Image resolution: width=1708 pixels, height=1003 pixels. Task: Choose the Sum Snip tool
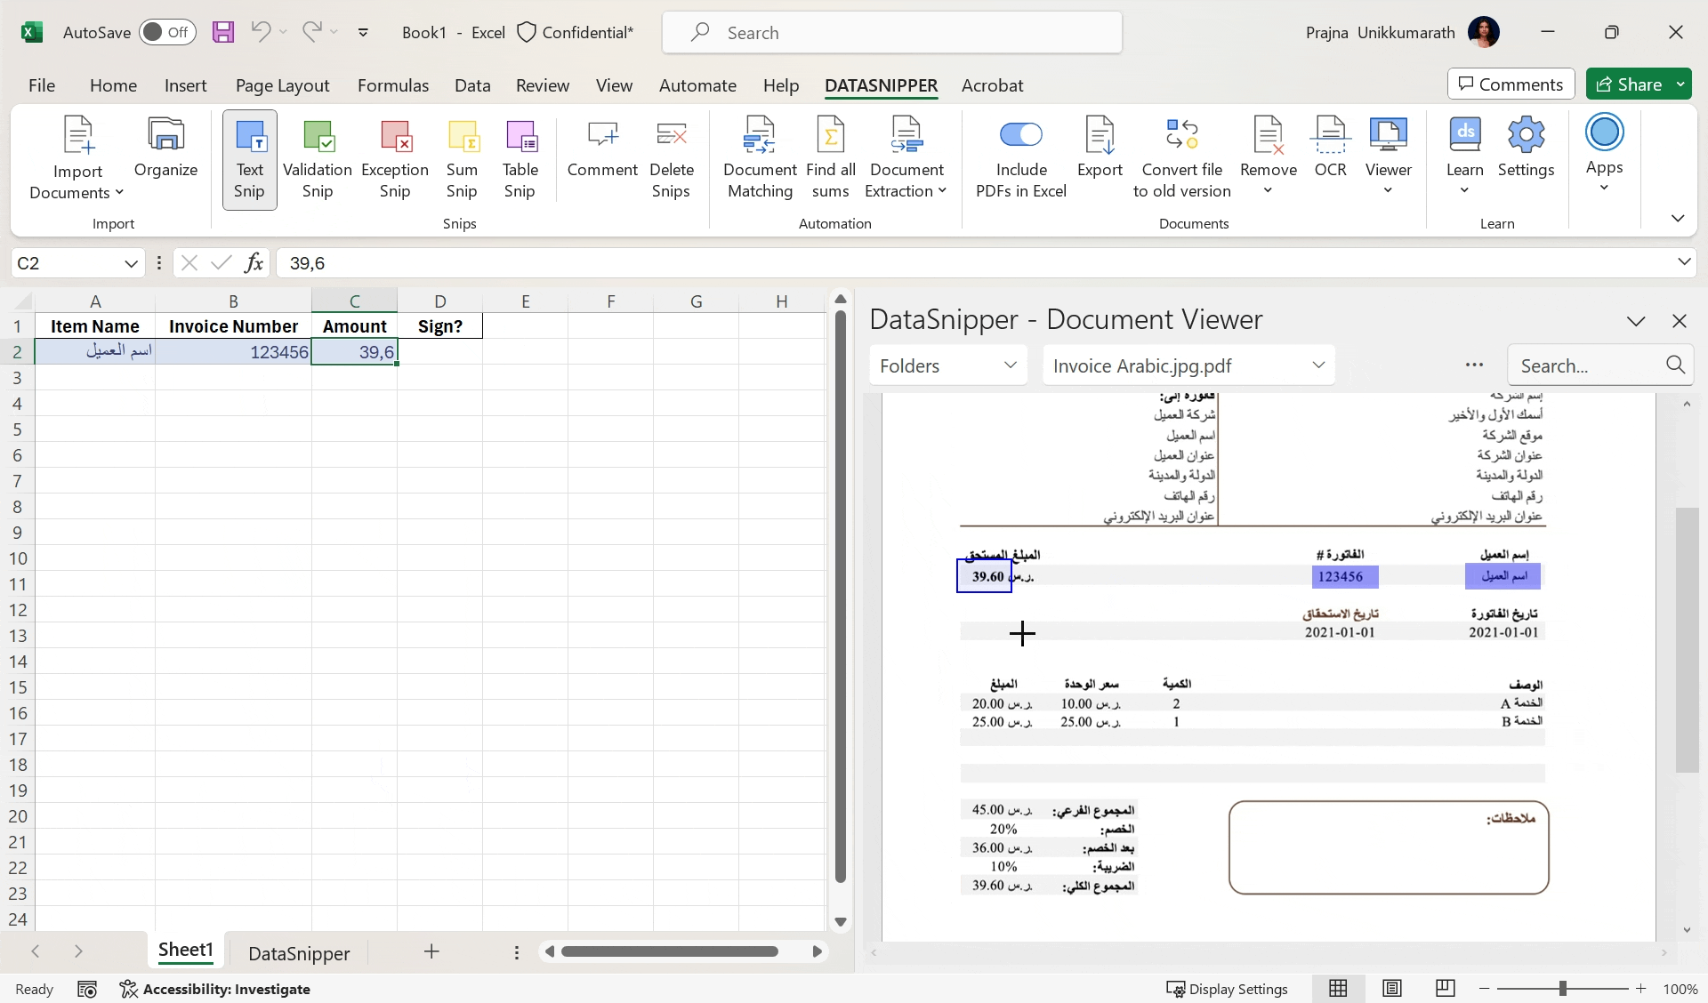point(462,158)
